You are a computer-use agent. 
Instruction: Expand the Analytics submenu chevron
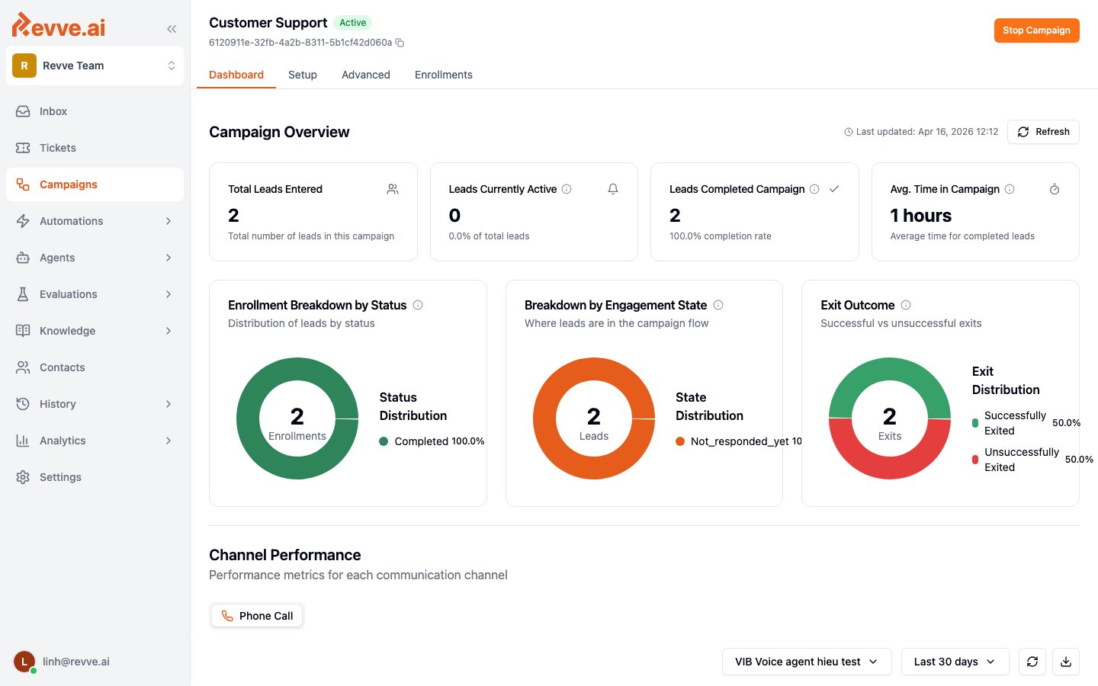click(169, 441)
